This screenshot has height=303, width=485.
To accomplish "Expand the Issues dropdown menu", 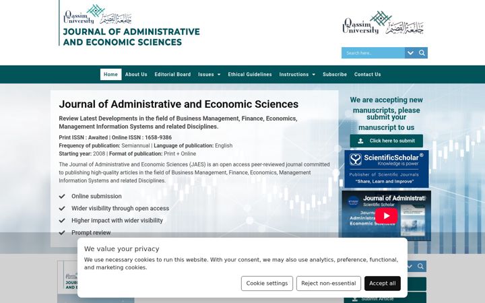I will [209, 75].
